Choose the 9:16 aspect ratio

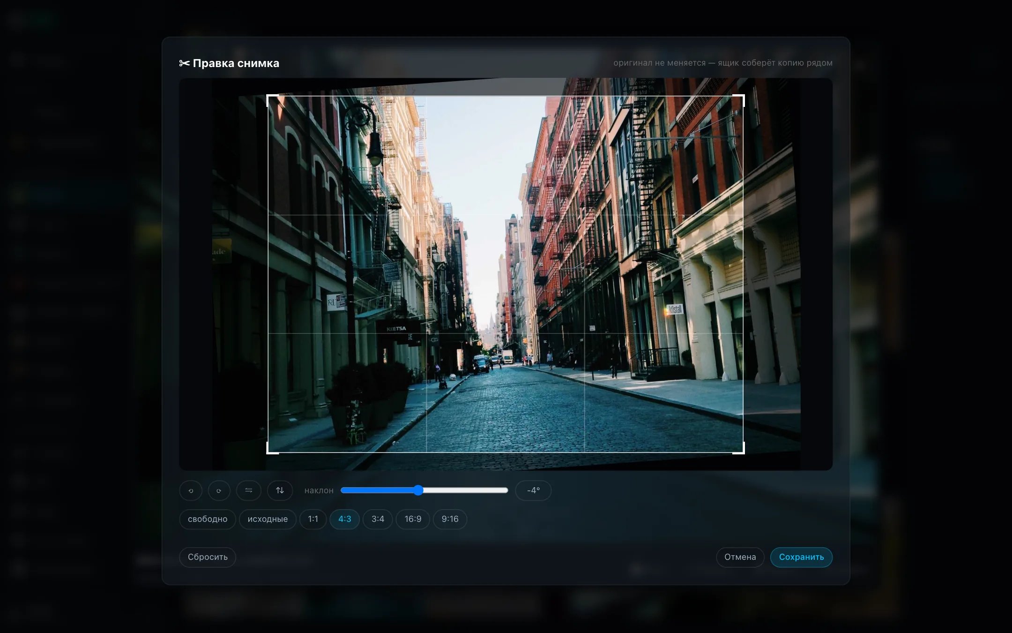pos(450,519)
